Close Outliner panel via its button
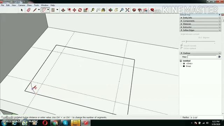The image size is (224, 126). [220, 53]
